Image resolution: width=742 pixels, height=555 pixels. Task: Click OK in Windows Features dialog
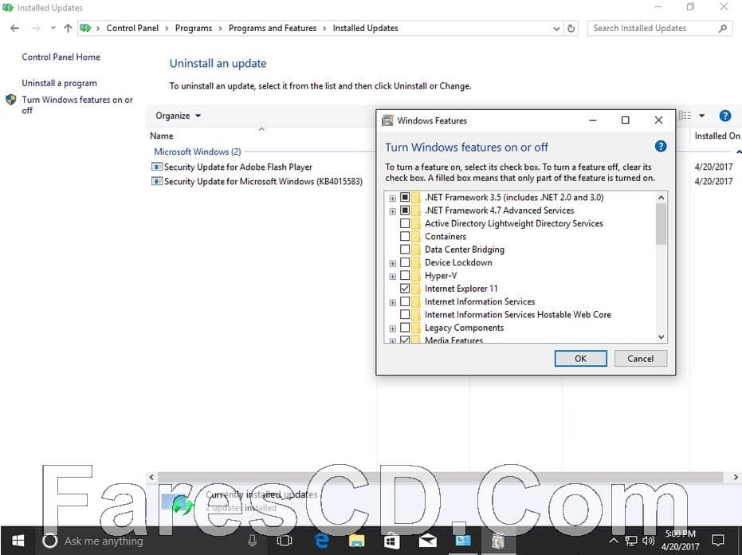581,359
